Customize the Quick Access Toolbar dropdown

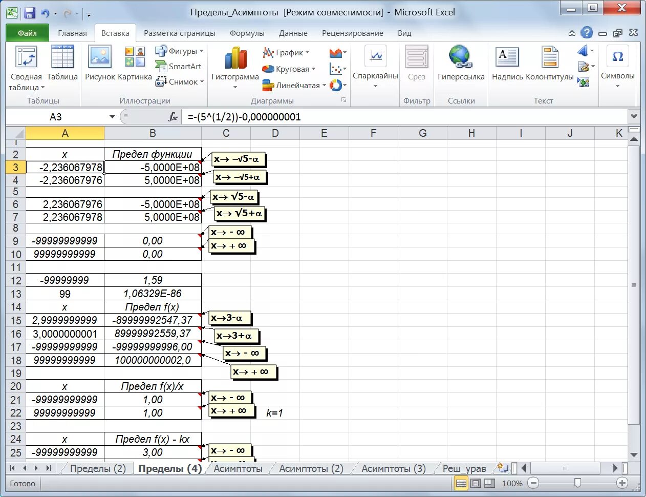click(x=89, y=14)
